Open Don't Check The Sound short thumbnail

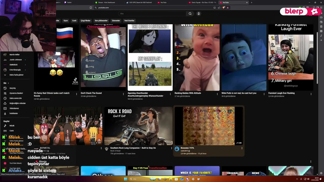tap(103, 57)
